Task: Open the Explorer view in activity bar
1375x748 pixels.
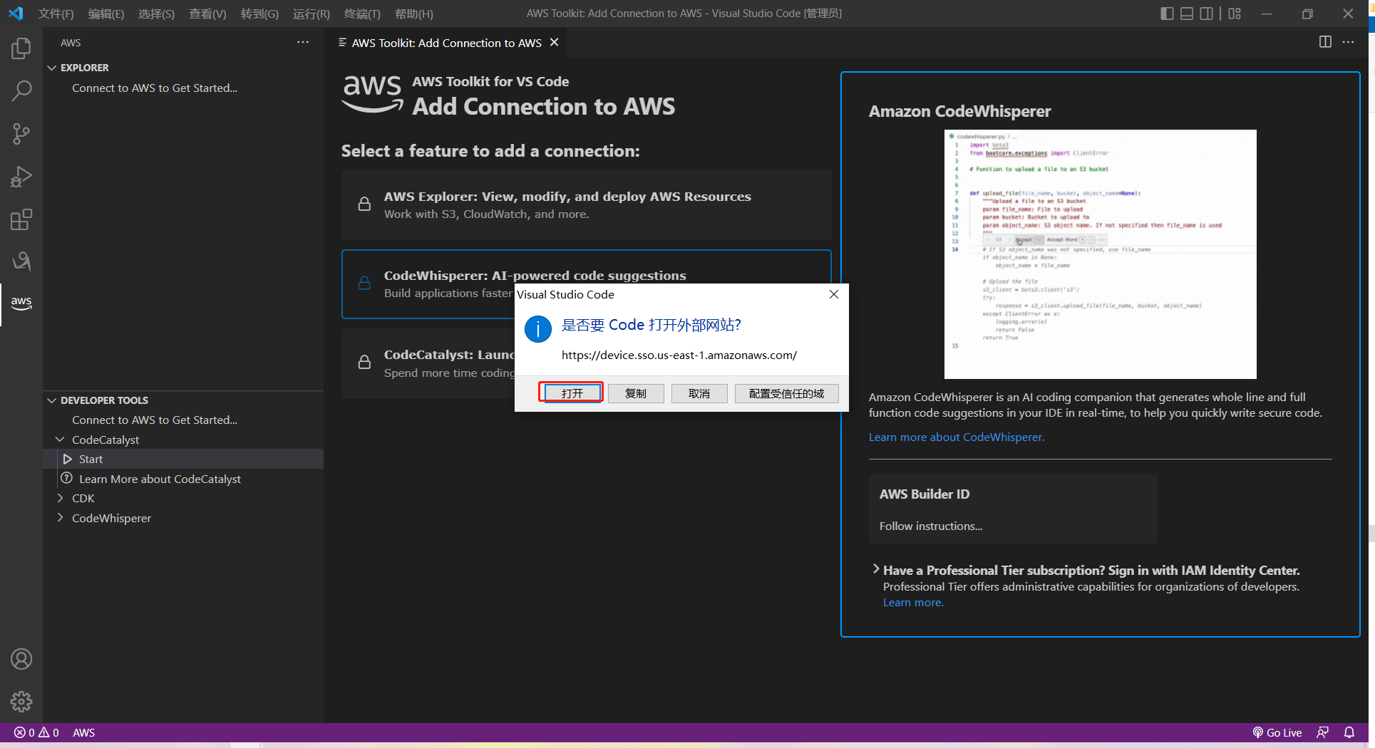Action: (x=21, y=48)
